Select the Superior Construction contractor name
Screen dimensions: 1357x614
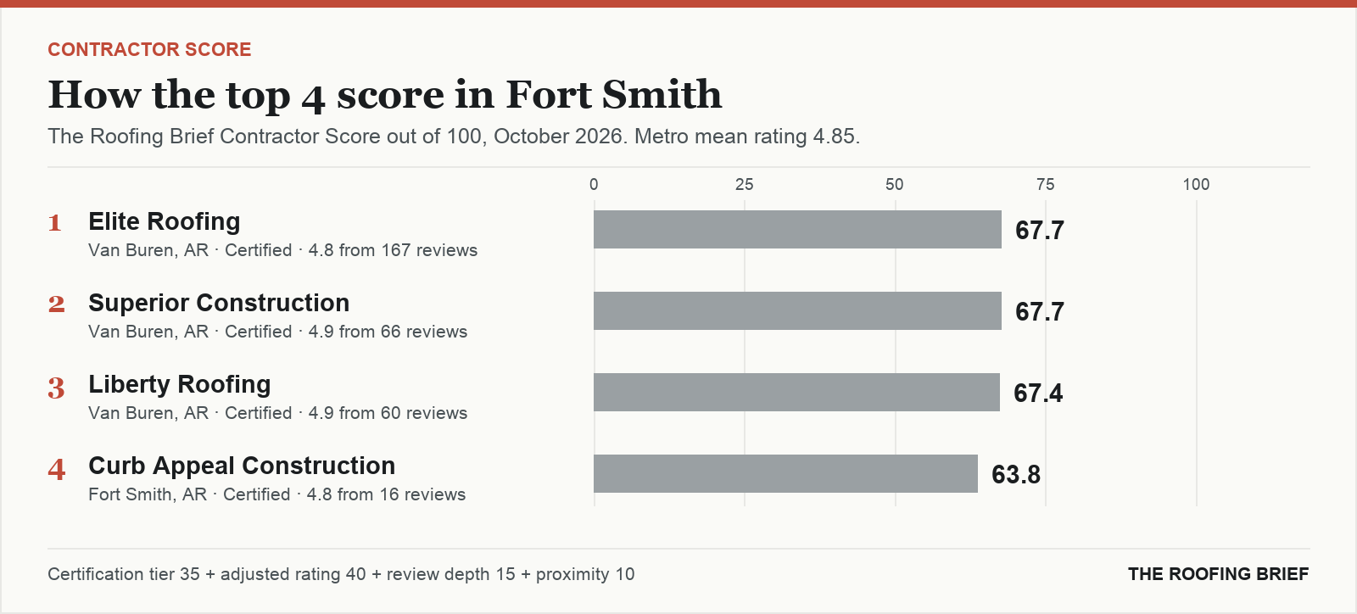click(x=219, y=303)
